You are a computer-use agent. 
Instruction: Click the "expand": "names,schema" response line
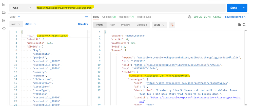pyautogui.click(x=128, y=36)
